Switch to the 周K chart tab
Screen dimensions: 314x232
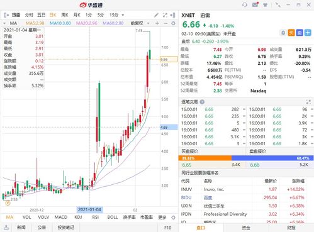click(x=65, y=15)
